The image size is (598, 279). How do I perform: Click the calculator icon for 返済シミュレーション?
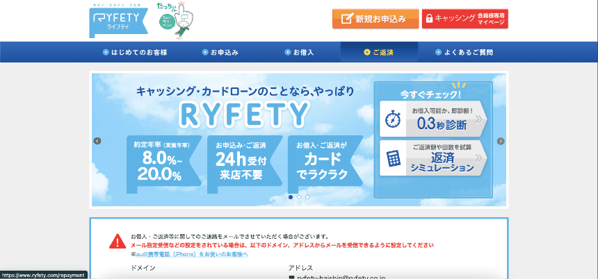[x=393, y=158]
